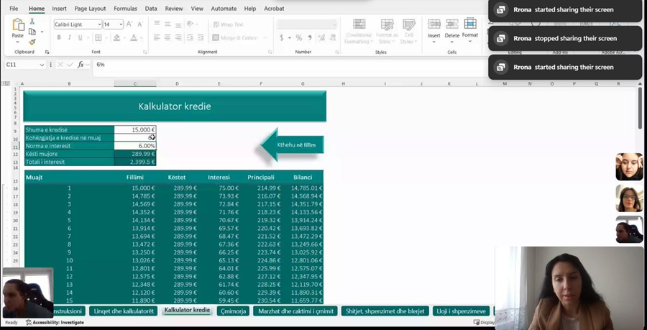Click the font color swatch

[x=134, y=38]
